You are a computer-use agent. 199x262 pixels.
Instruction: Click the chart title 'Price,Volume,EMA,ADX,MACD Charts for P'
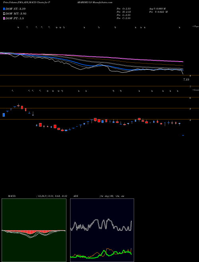click(x=26, y=2)
